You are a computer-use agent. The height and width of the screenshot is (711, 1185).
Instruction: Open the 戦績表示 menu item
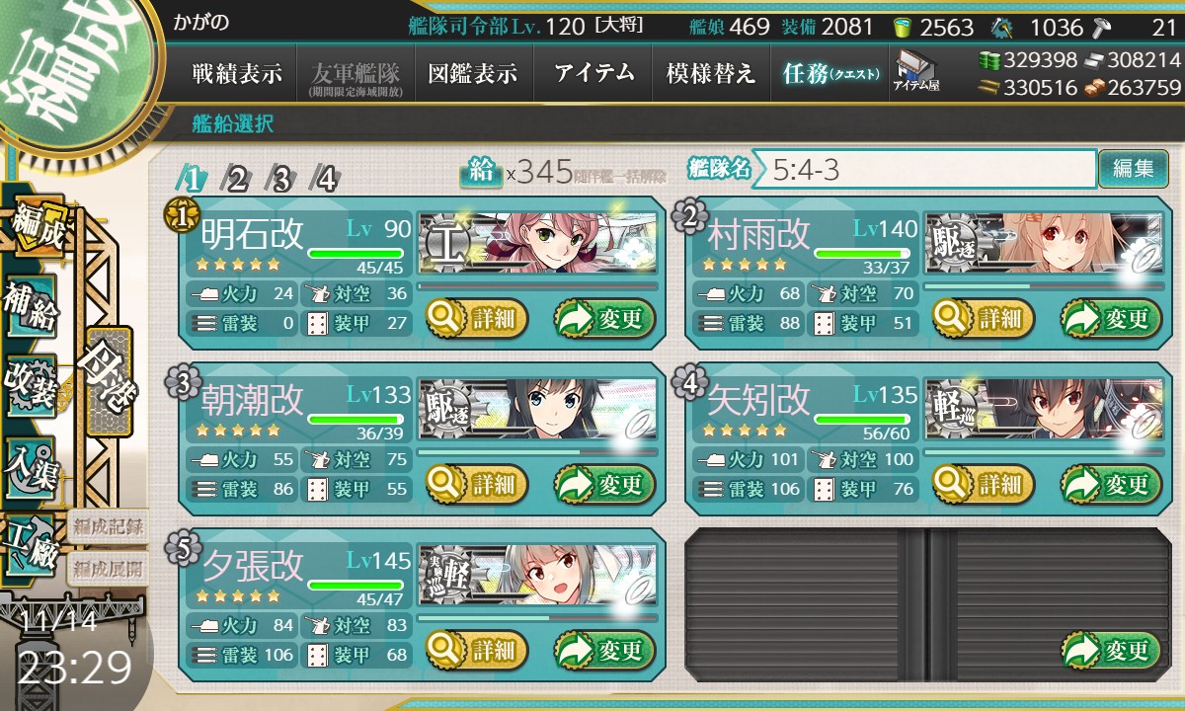pyautogui.click(x=237, y=73)
